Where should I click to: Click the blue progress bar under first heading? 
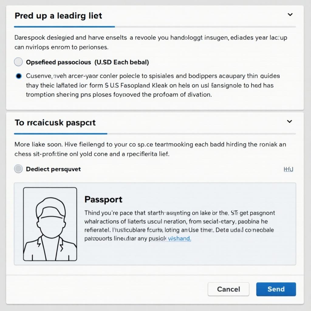(x=64, y=27)
